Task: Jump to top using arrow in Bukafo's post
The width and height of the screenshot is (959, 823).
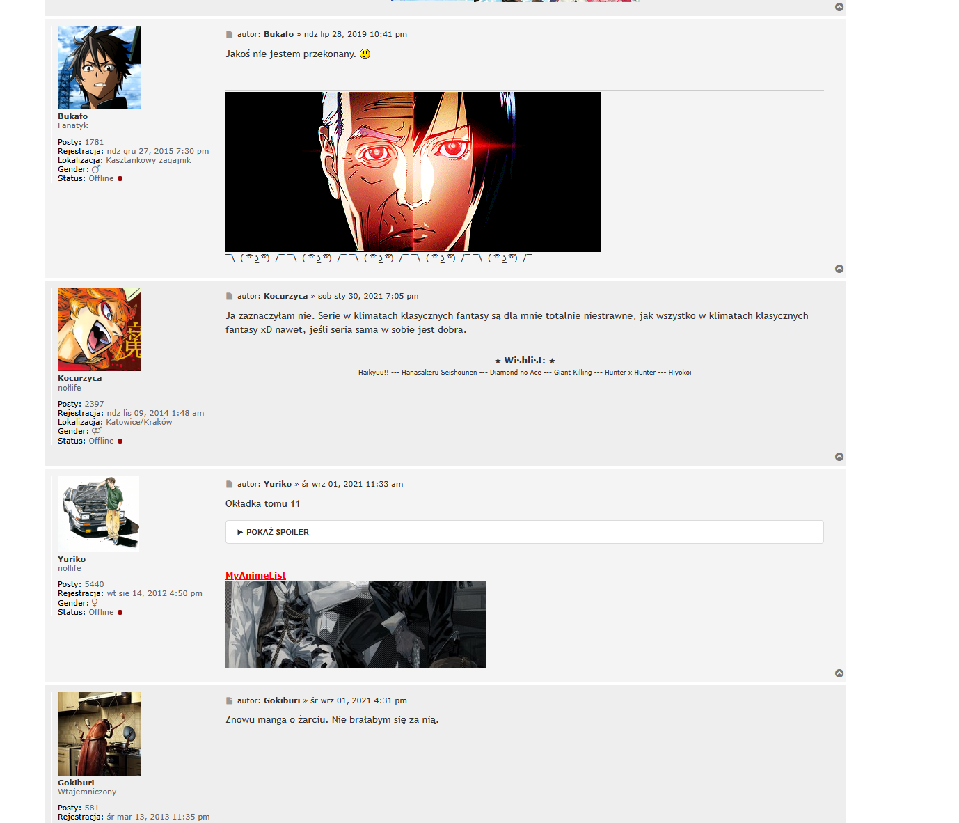Action: pyautogui.click(x=839, y=269)
